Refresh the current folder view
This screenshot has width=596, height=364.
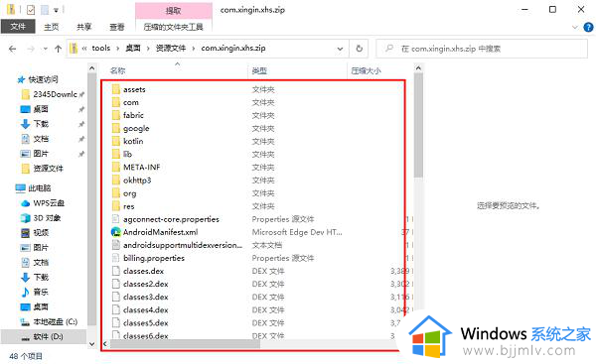(359, 49)
